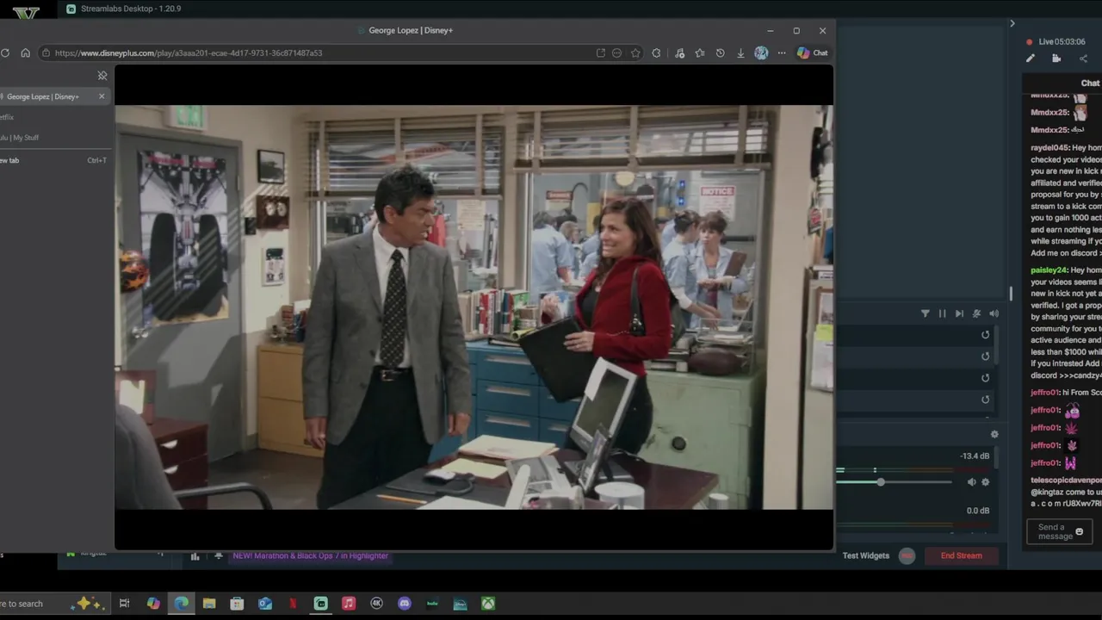Click the browser refresh icon
The height and width of the screenshot is (620, 1102).
point(5,53)
